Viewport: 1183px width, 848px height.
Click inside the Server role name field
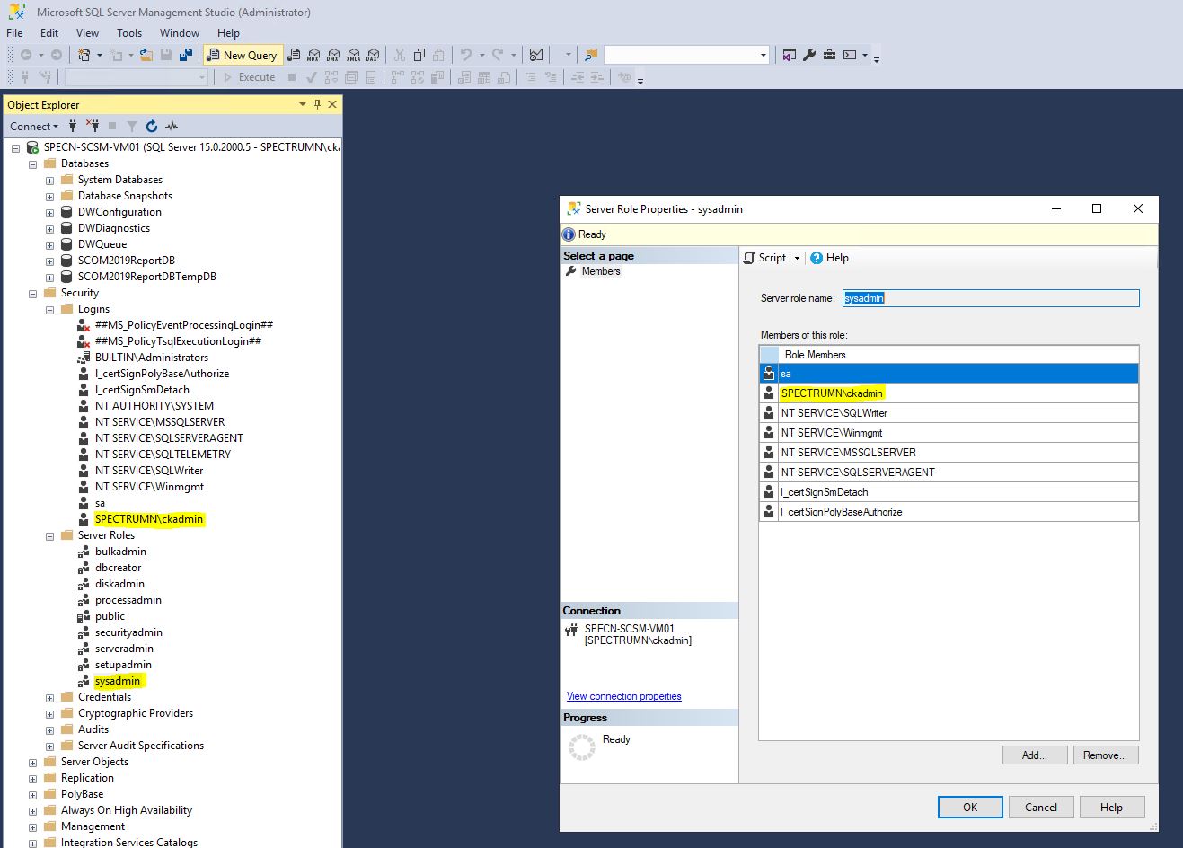pyautogui.click(x=988, y=297)
